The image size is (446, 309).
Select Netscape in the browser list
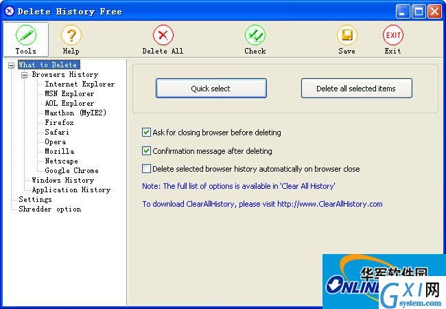61,161
